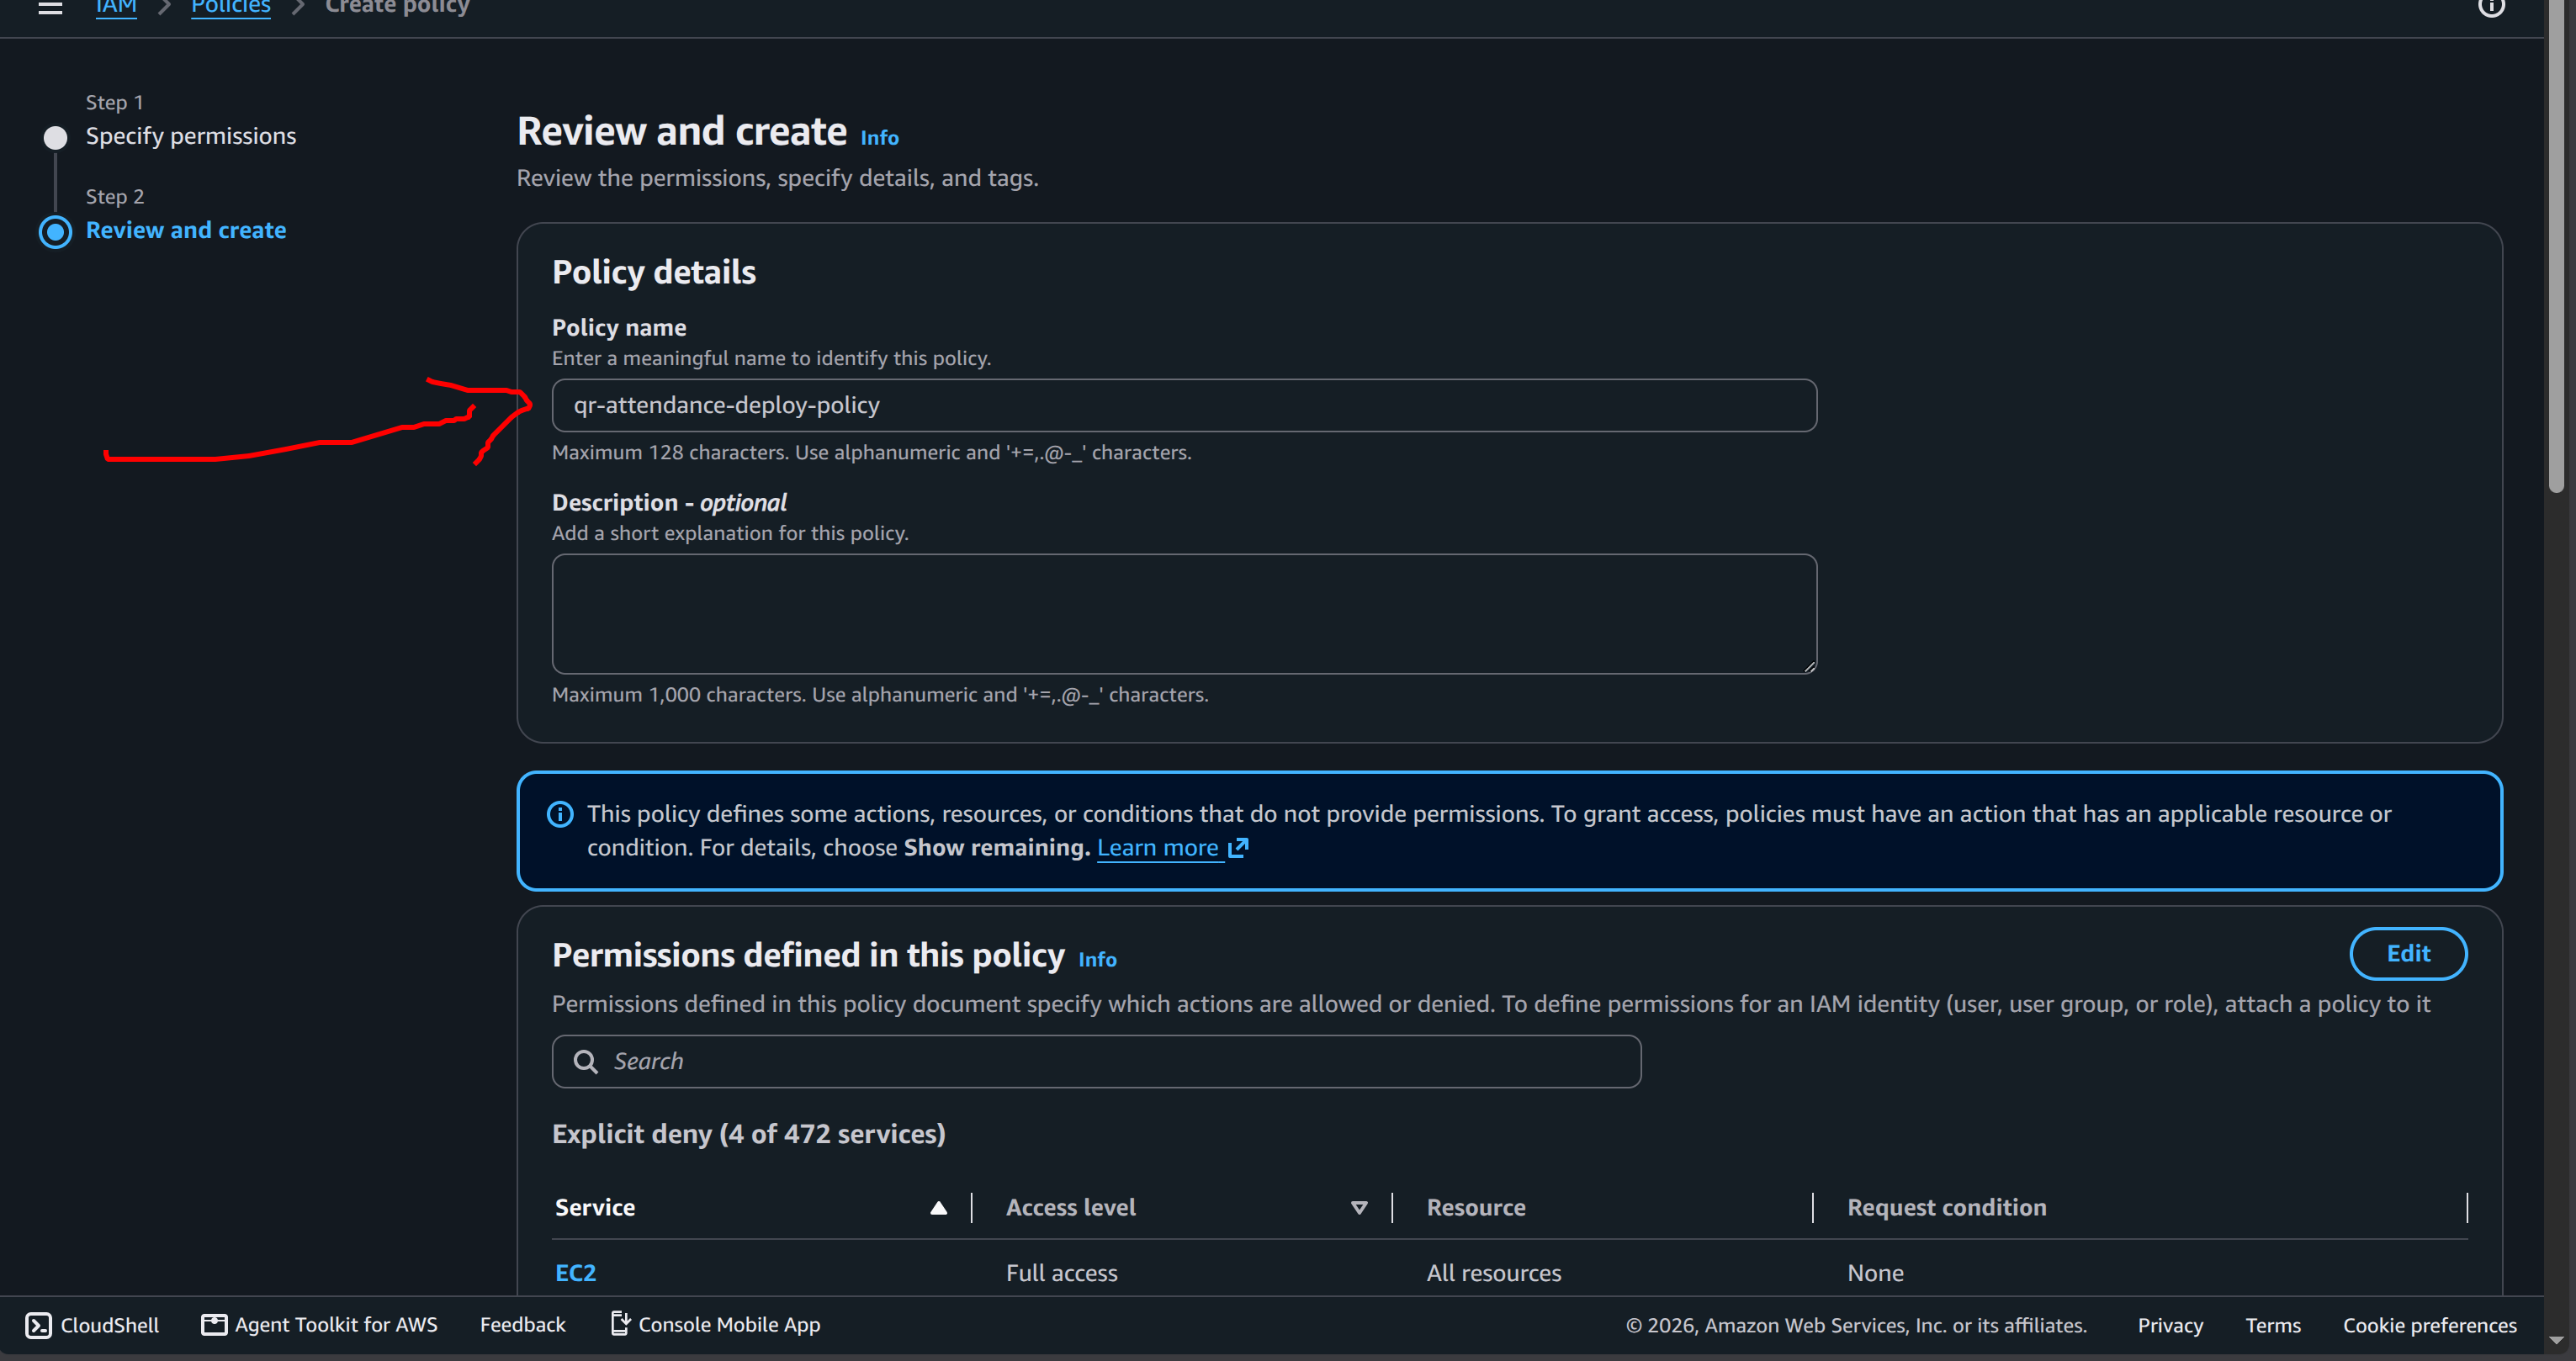Open Agent Toolkit for AWS icon
This screenshot has height=1361, width=2576.
tap(214, 1325)
